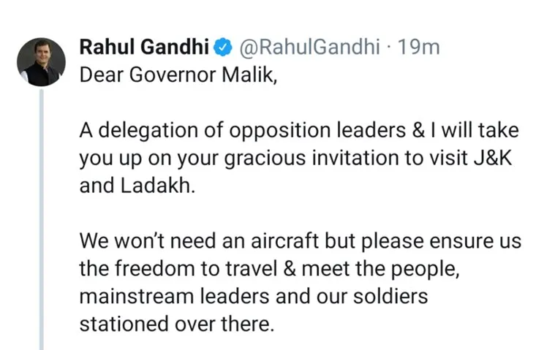Image resolution: width=555 pixels, height=350 pixels.
Task: Click the 'mainstream leaders' line of text
Action: click(x=254, y=296)
